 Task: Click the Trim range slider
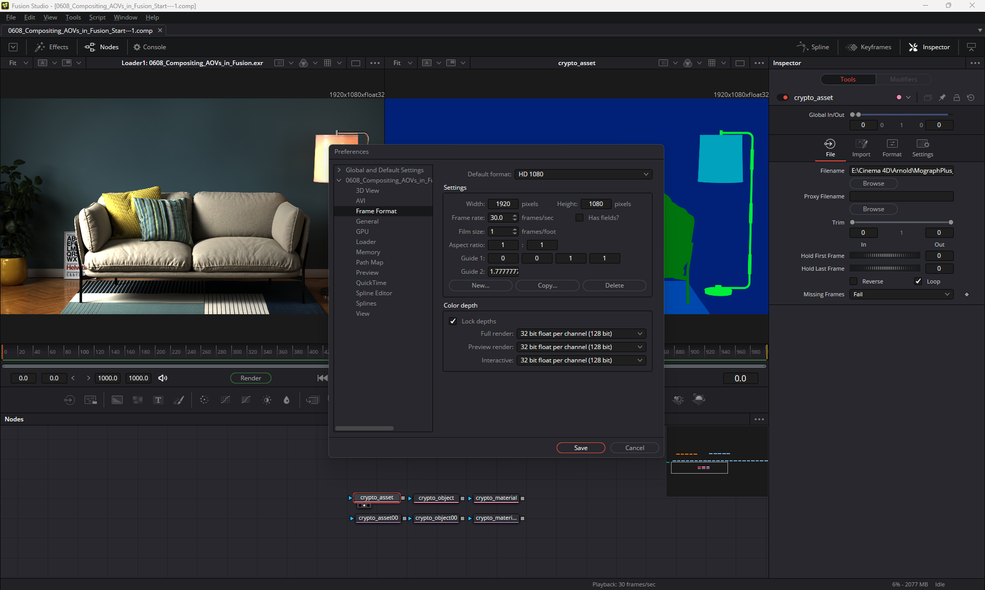(901, 222)
